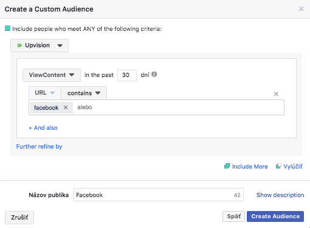Open the Upvision pixel dropdown
The height and width of the screenshot is (228, 310).
40,45
